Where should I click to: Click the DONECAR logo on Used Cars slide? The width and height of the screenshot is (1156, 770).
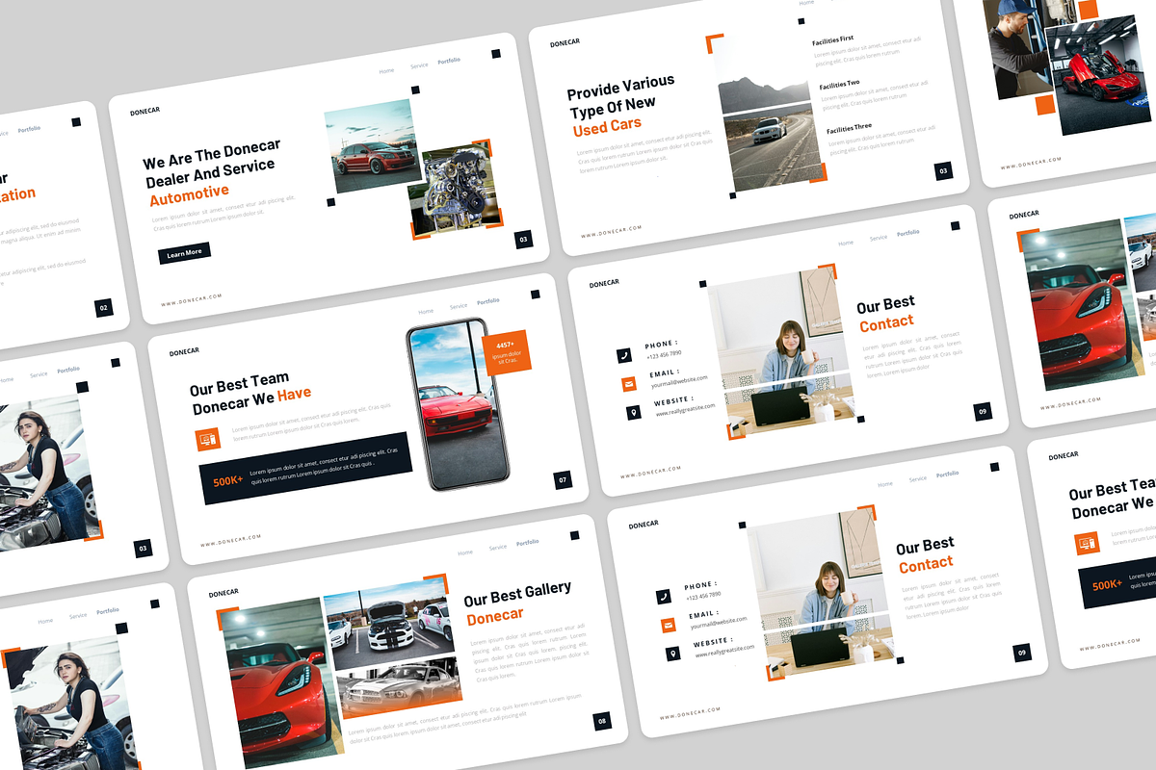(565, 43)
